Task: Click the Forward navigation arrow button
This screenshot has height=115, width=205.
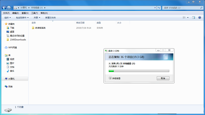Action: (x=9, y=8)
